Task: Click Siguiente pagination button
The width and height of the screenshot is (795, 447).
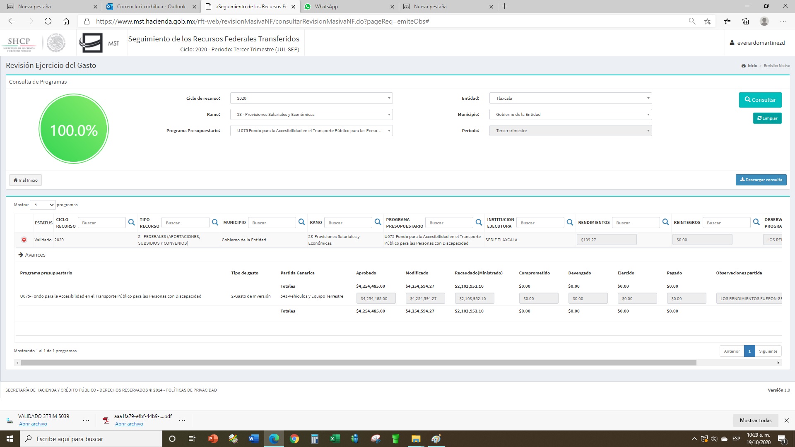Action: point(768,351)
